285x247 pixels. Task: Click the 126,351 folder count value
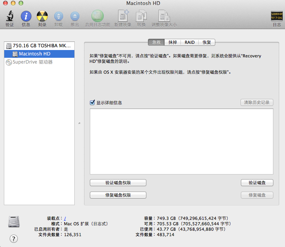click(x=73, y=235)
